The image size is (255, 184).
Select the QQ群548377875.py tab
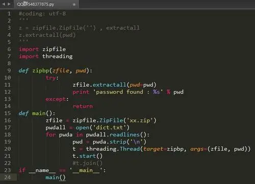point(35,4)
